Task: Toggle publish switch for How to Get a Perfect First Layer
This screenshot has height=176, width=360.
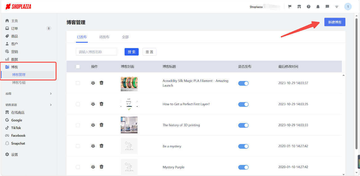Action: coord(243,104)
